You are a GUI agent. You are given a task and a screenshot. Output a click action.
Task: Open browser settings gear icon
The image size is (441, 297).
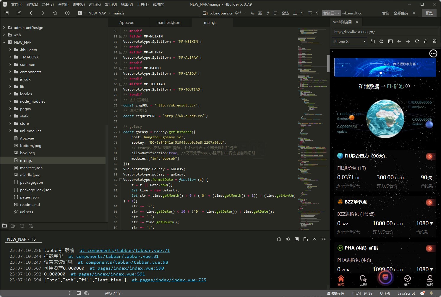point(381,41)
